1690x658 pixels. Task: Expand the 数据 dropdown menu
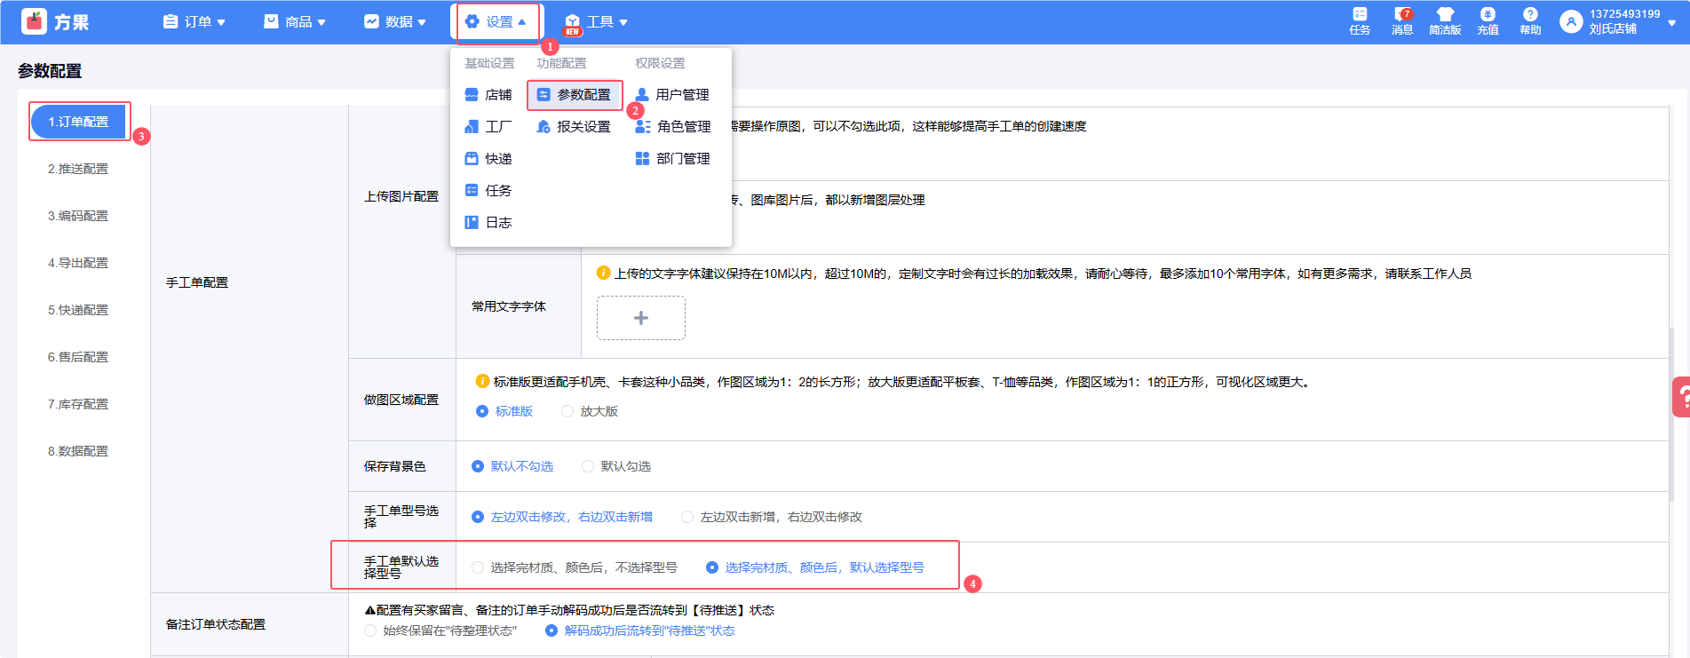point(395,22)
